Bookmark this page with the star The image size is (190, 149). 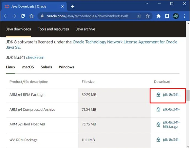tap(148, 16)
